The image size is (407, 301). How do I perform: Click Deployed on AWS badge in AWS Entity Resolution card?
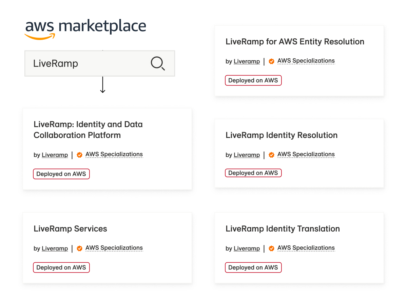click(x=253, y=80)
